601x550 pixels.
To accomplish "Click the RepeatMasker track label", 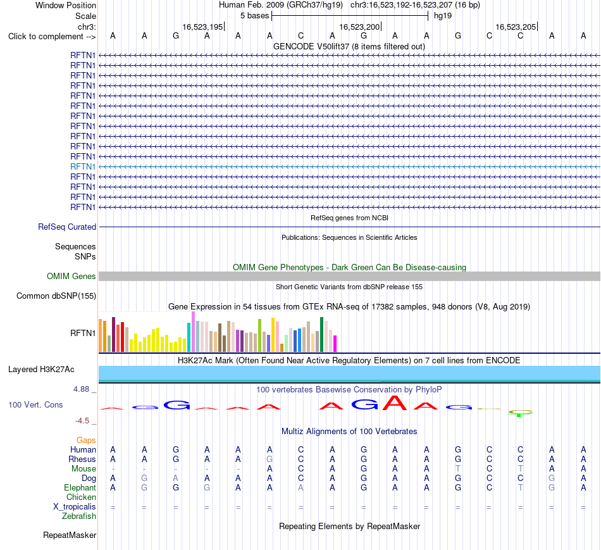I will coord(70,535).
